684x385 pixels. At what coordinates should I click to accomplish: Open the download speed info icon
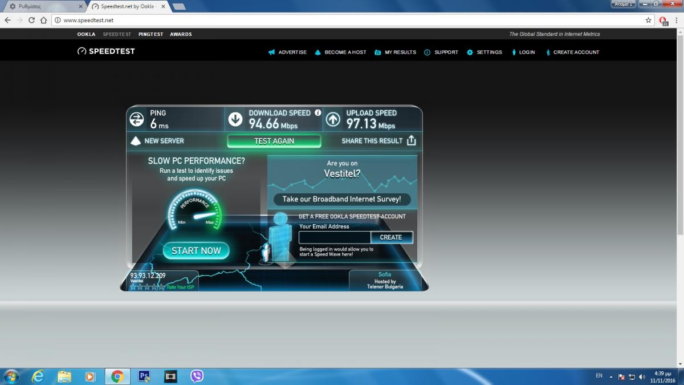318,113
